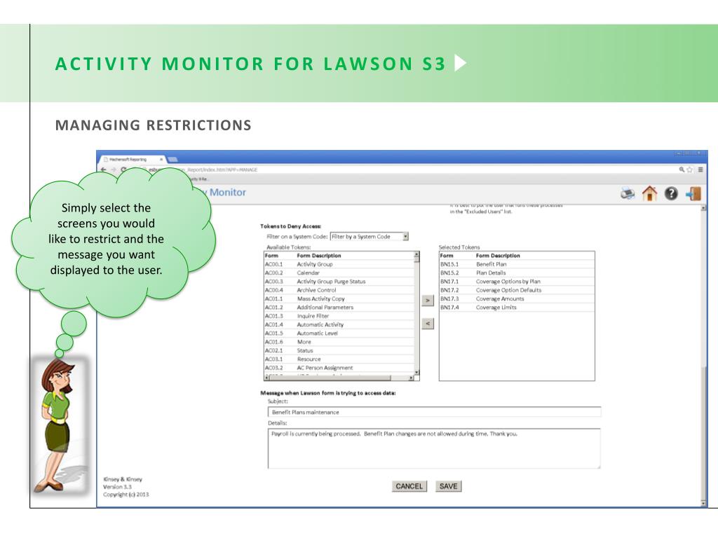Click the zoom magnifier icon in address bar
This screenshot has height=538, width=718.
point(682,170)
